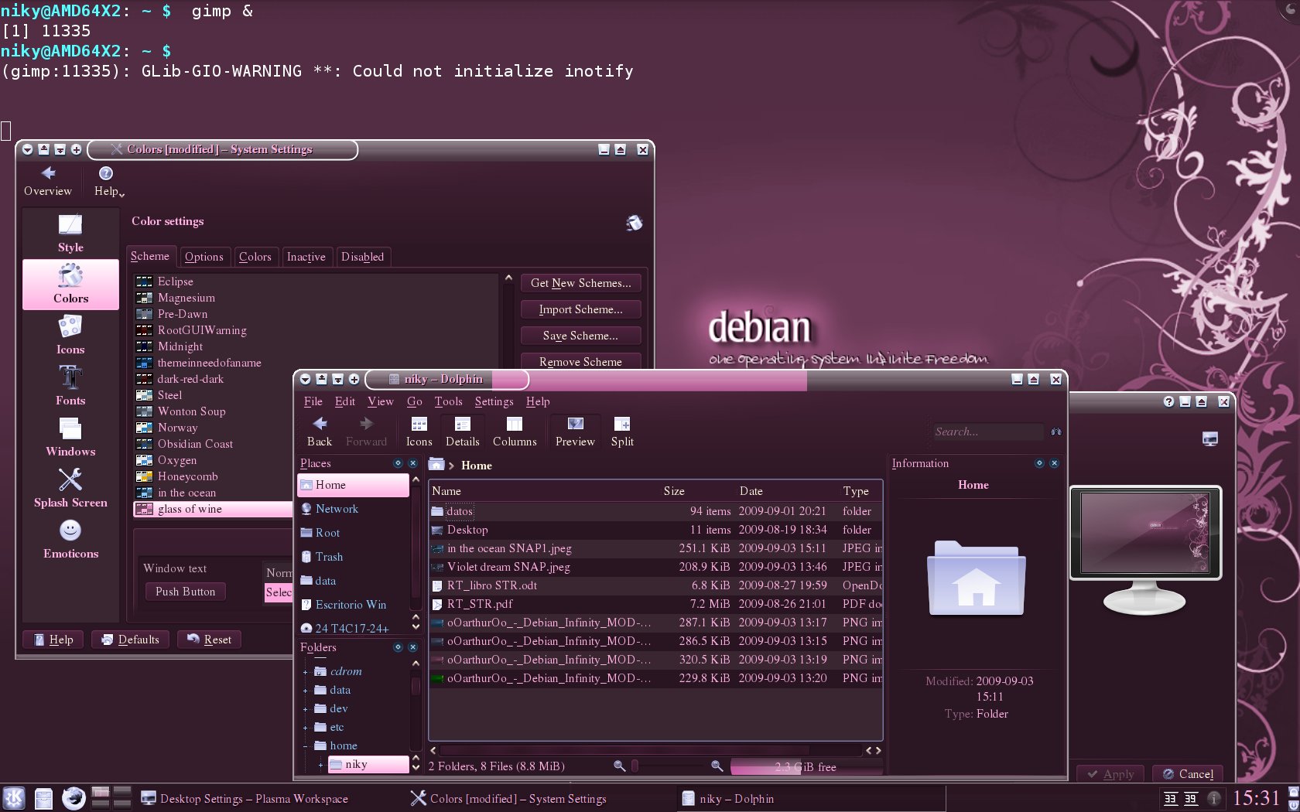Open Help menu icon in System Settings
The width and height of the screenshot is (1300, 812).
pos(106,173)
